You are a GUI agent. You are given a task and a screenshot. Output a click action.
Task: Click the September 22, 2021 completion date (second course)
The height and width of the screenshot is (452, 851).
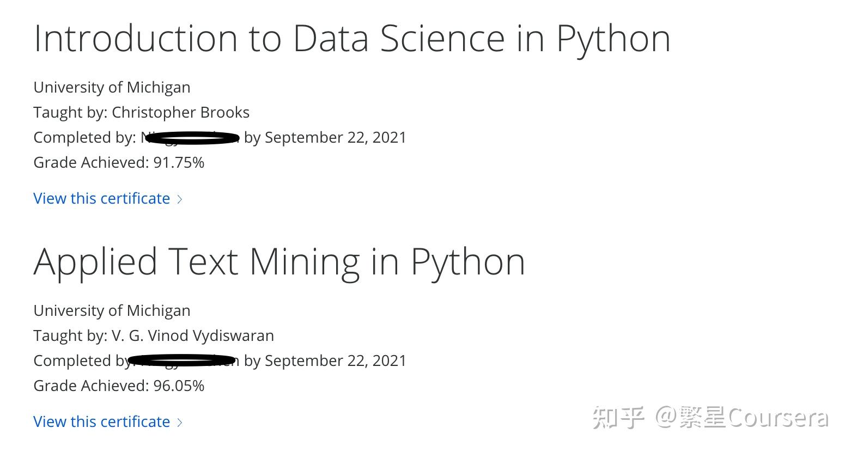point(335,361)
